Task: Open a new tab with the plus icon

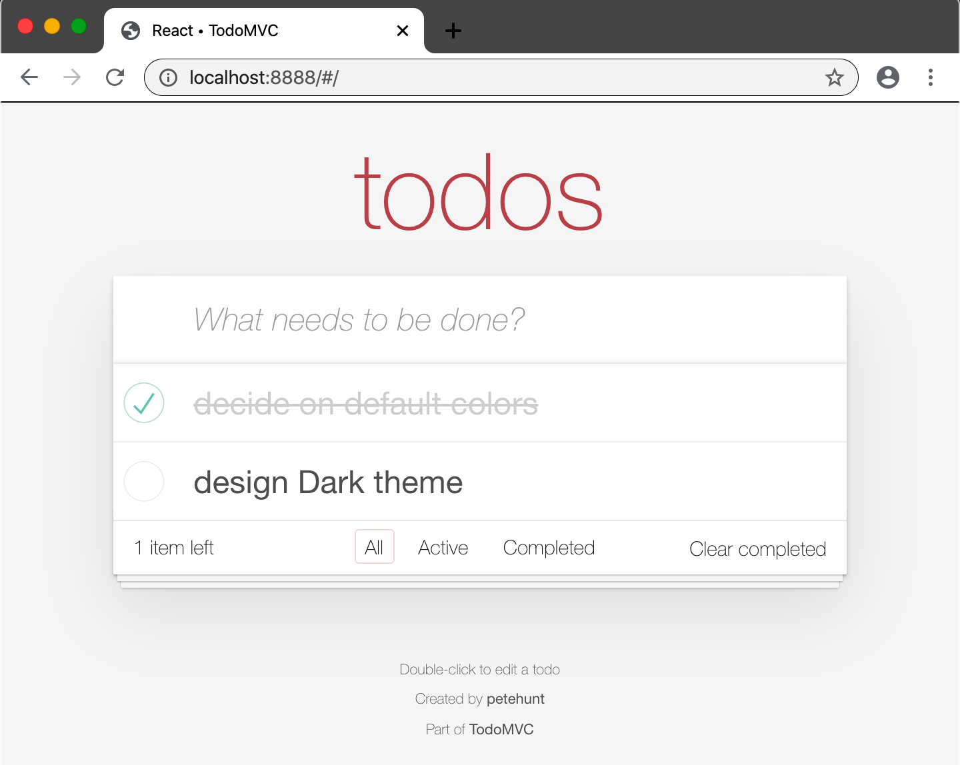Action: [453, 31]
